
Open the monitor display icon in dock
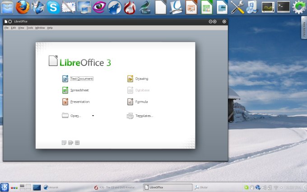click(x=84, y=7)
